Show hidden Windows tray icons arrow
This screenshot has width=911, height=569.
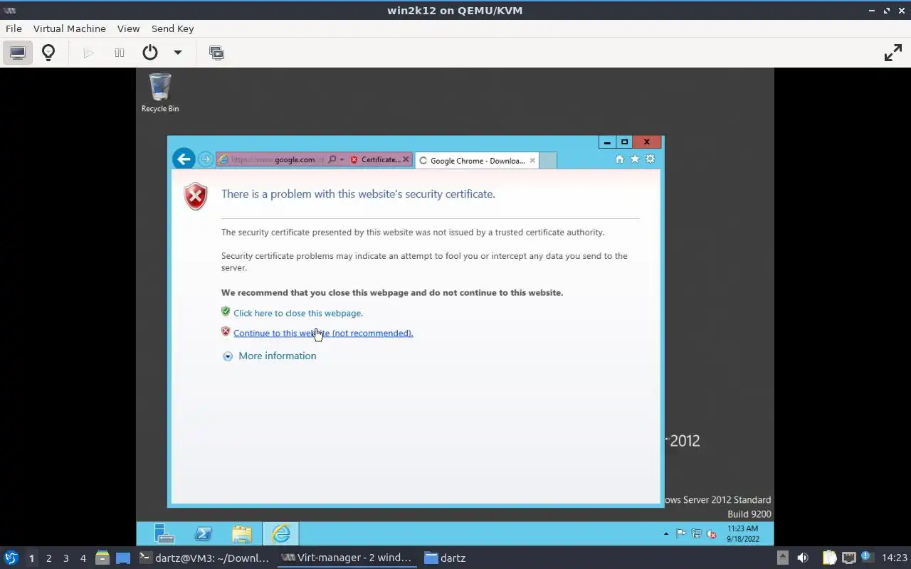(x=666, y=533)
